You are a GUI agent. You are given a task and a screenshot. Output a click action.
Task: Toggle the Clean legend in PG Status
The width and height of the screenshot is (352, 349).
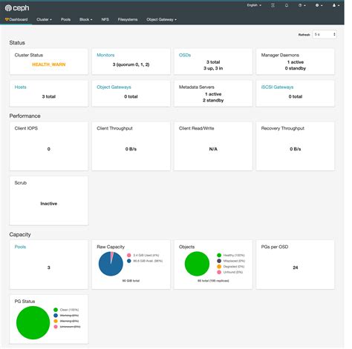(66, 310)
